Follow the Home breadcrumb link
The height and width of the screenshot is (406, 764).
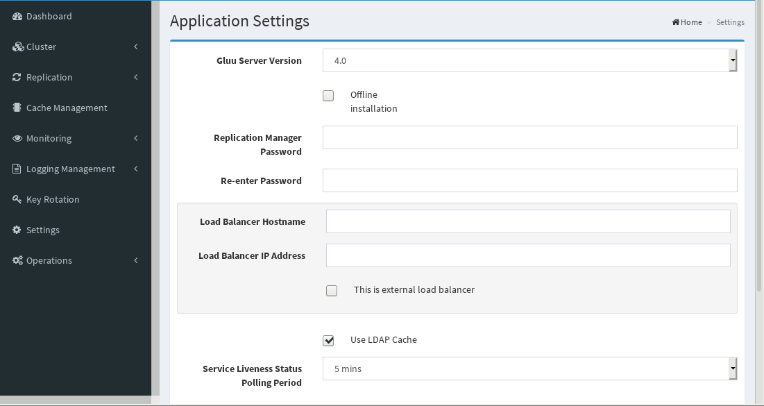click(x=687, y=22)
